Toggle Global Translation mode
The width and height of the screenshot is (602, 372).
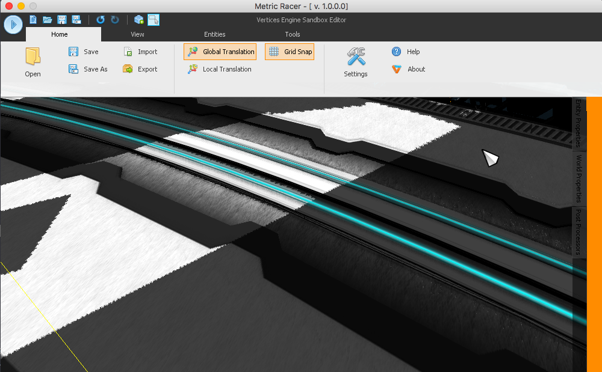pos(220,52)
